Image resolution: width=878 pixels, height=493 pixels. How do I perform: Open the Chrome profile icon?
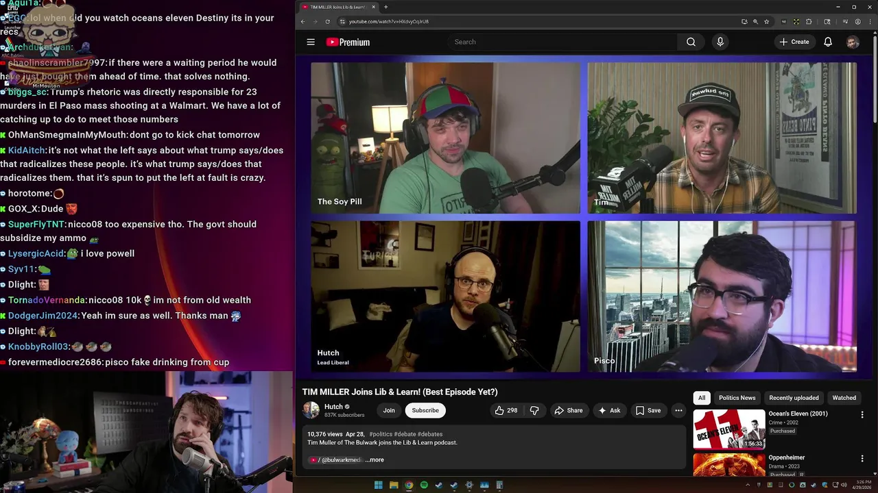[x=857, y=21]
